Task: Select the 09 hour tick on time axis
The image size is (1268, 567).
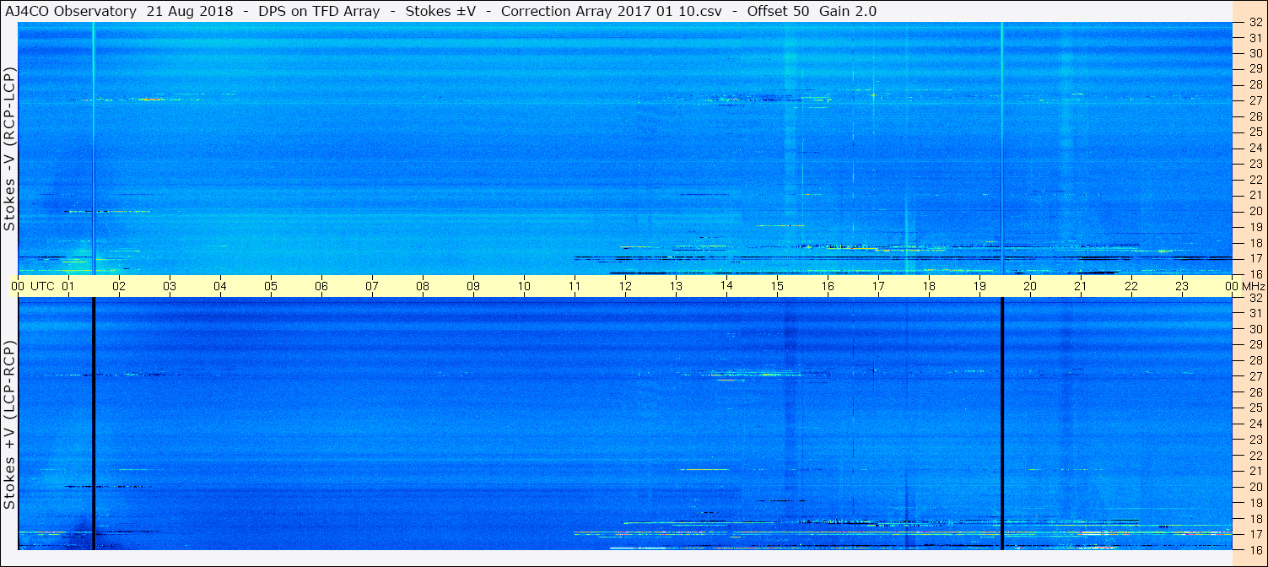Action: click(x=473, y=286)
